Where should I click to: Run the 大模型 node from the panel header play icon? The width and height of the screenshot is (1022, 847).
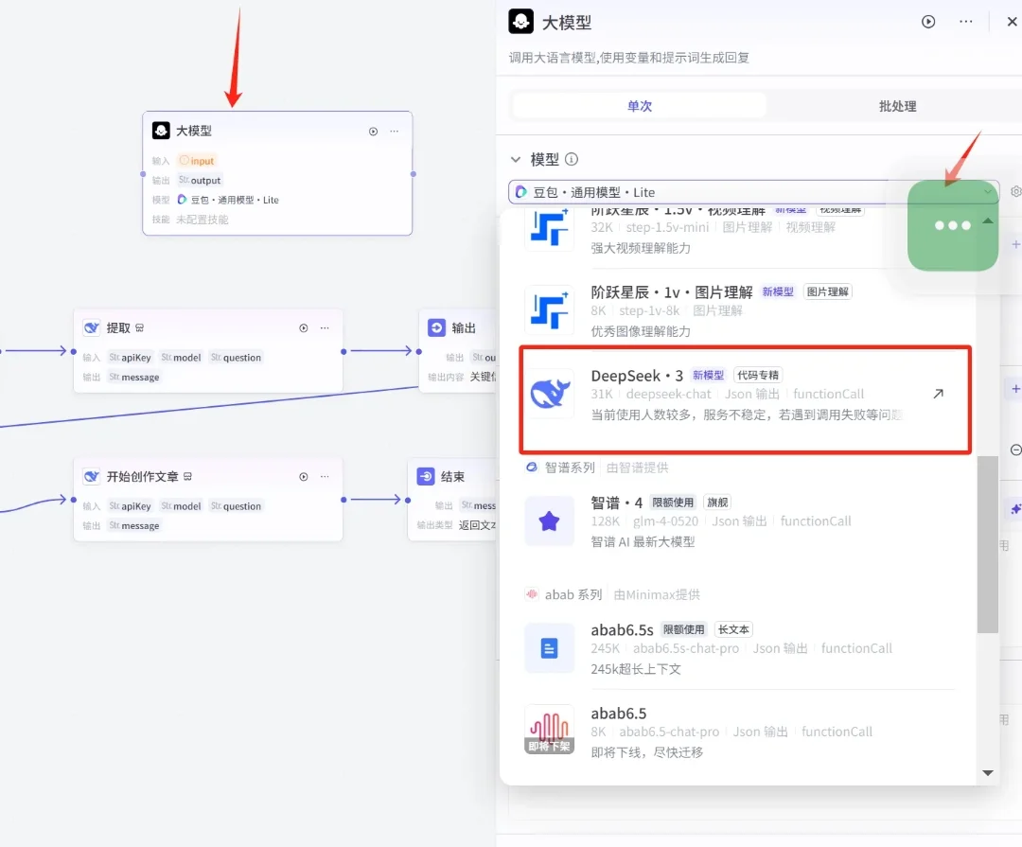pyautogui.click(x=928, y=22)
